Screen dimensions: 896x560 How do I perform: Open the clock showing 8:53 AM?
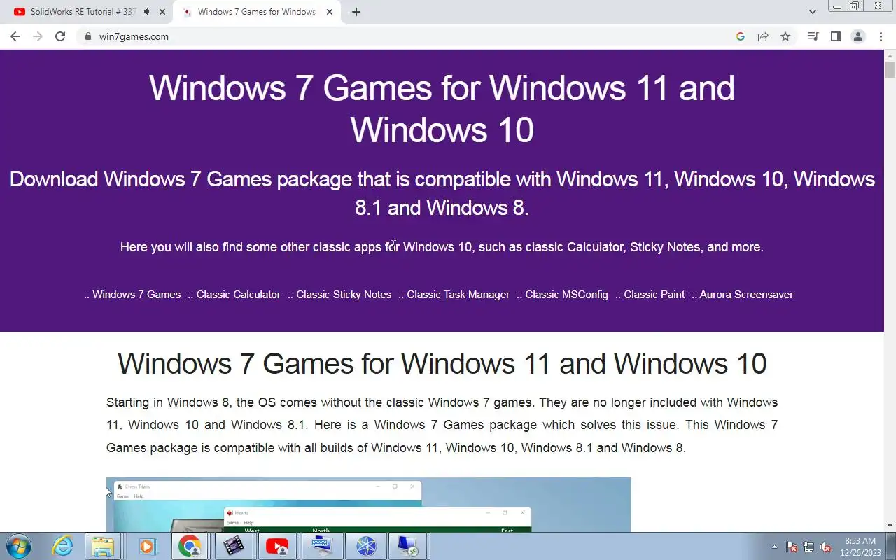(860, 546)
